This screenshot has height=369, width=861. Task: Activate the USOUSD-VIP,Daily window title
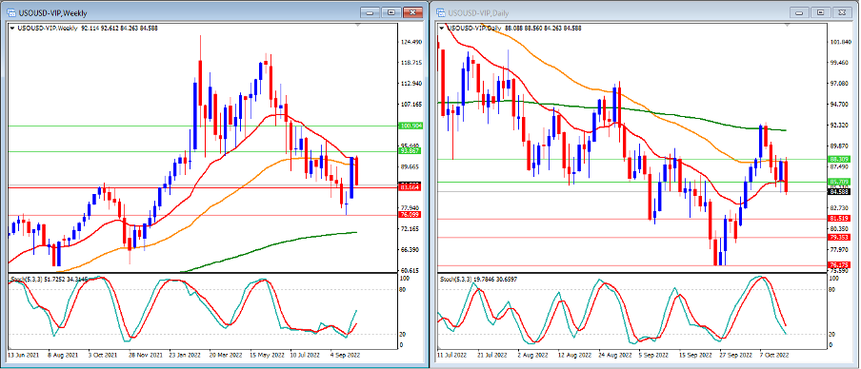480,13
